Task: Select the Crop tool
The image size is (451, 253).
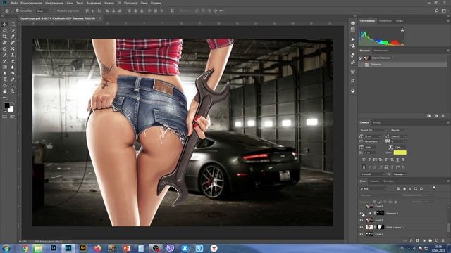Action: (5, 37)
